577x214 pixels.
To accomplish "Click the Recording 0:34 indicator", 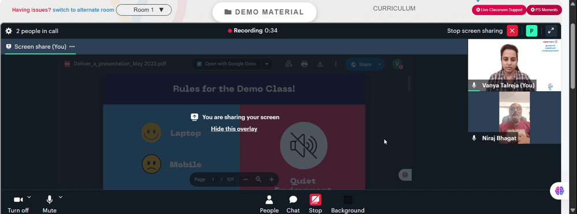I will point(253,31).
